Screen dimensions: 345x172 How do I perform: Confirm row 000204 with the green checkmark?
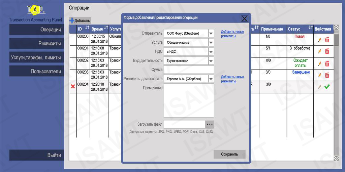pos(327,87)
